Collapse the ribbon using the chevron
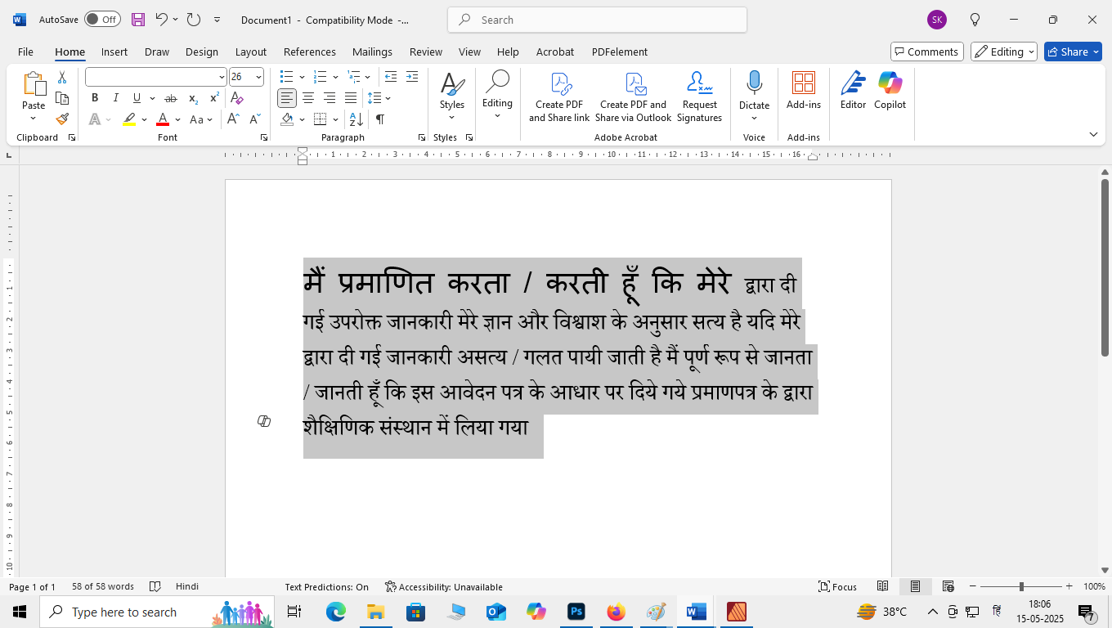1112x628 pixels. [x=1093, y=134]
